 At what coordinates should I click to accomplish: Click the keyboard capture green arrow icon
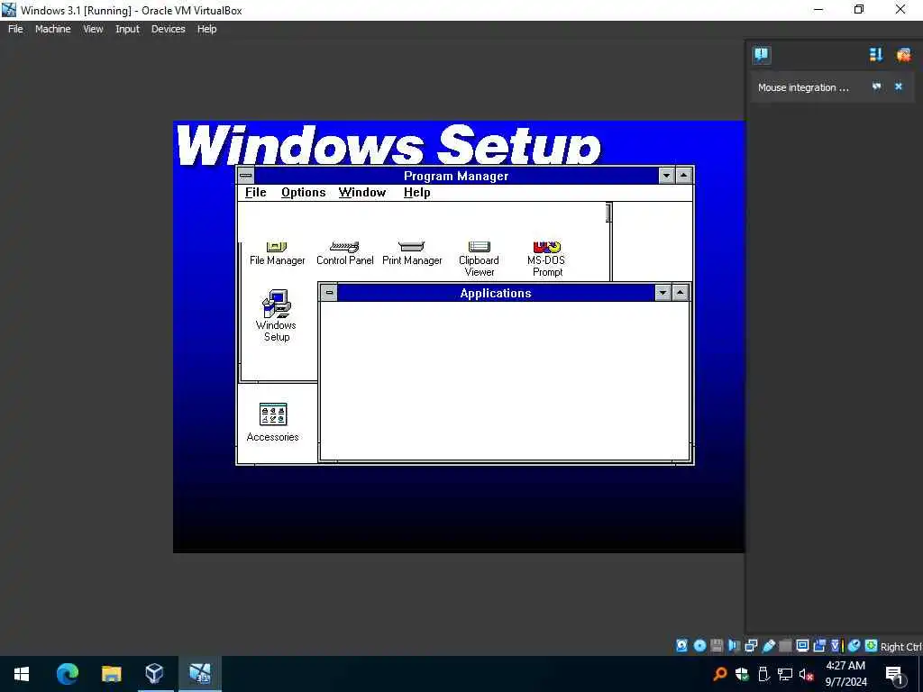point(872,645)
